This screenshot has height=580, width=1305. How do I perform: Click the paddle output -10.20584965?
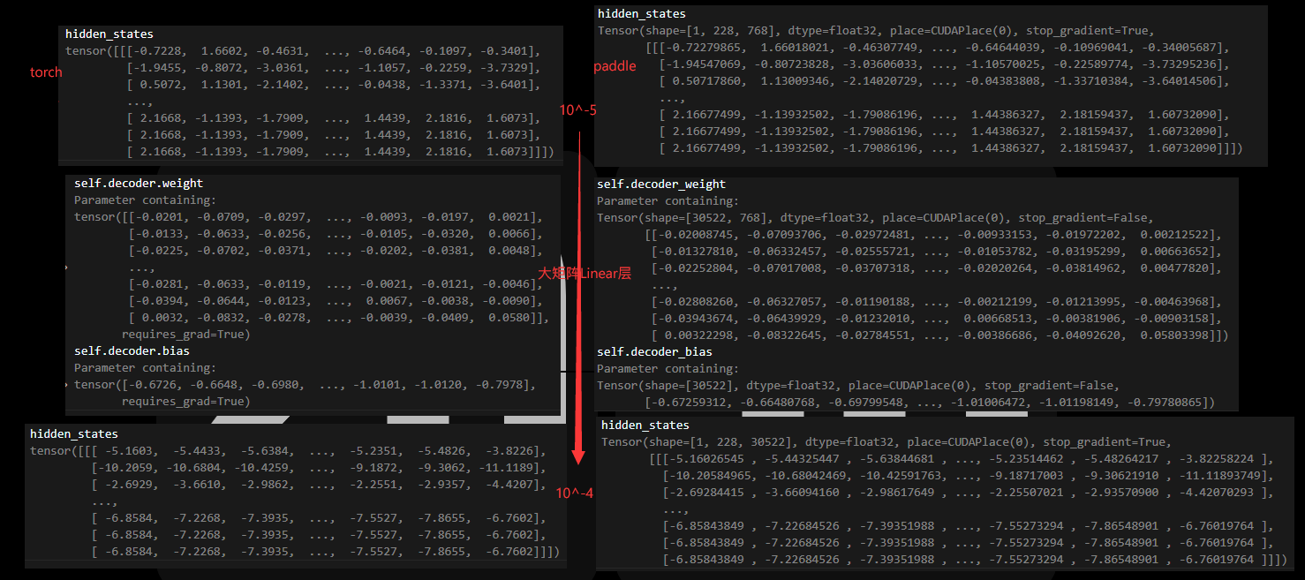pos(709,476)
